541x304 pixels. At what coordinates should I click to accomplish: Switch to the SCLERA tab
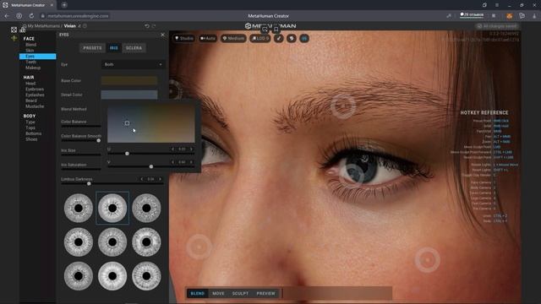point(134,48)
